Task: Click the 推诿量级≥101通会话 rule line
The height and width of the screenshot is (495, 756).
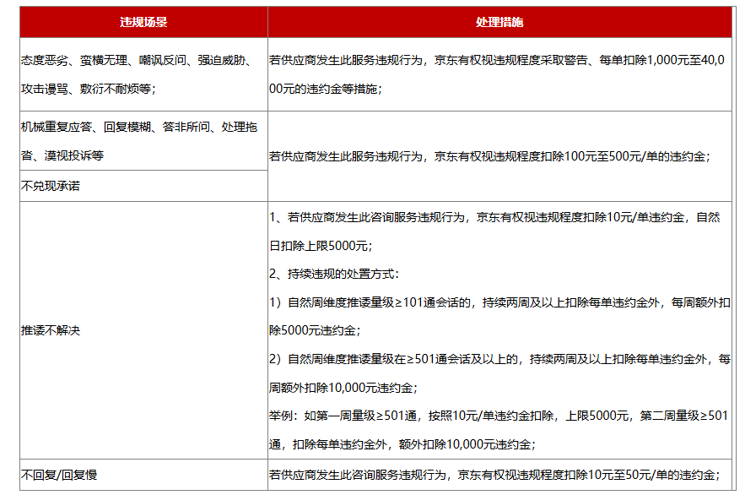Action: pyautogui.click(x=499, y=302)
